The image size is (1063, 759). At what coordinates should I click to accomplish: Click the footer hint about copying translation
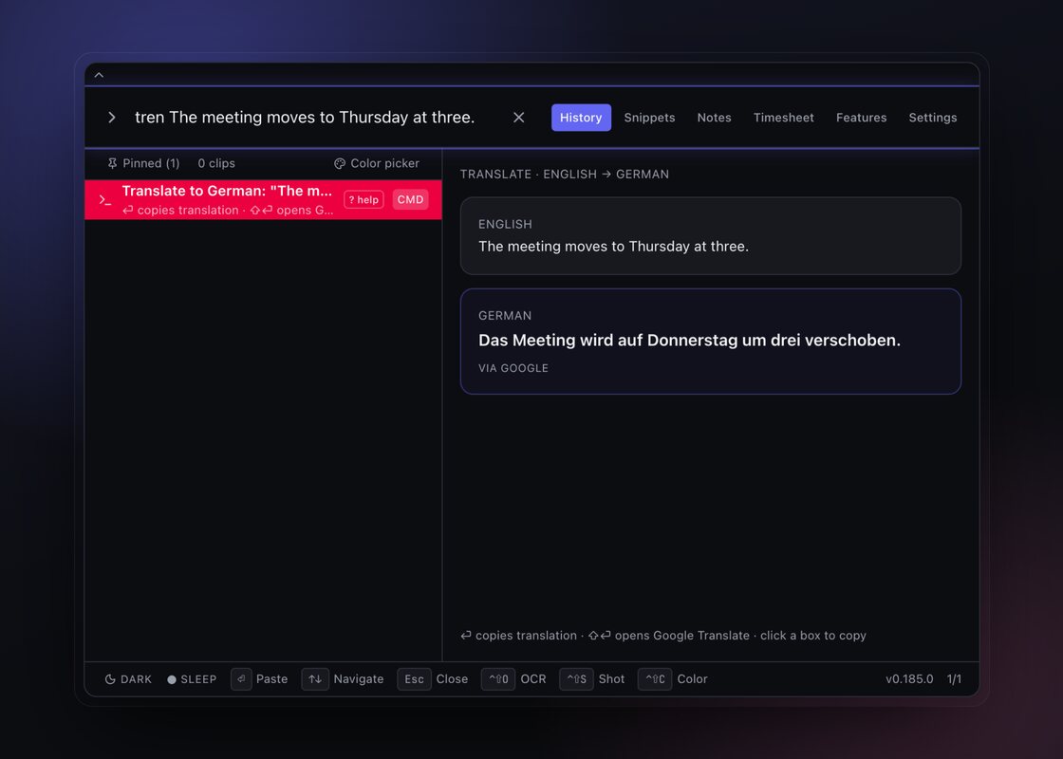[x=663, y=636]
